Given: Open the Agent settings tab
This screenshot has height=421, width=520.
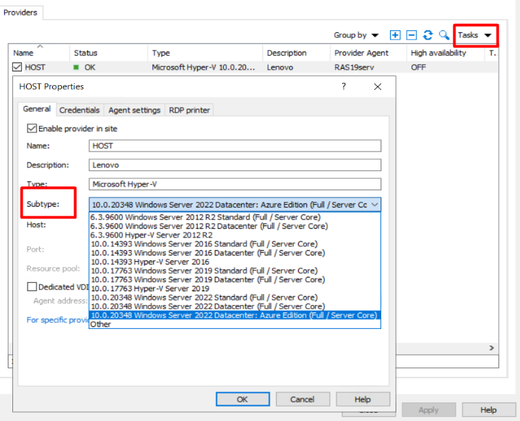Looking at the screenshot, I should tap(135, 110).
